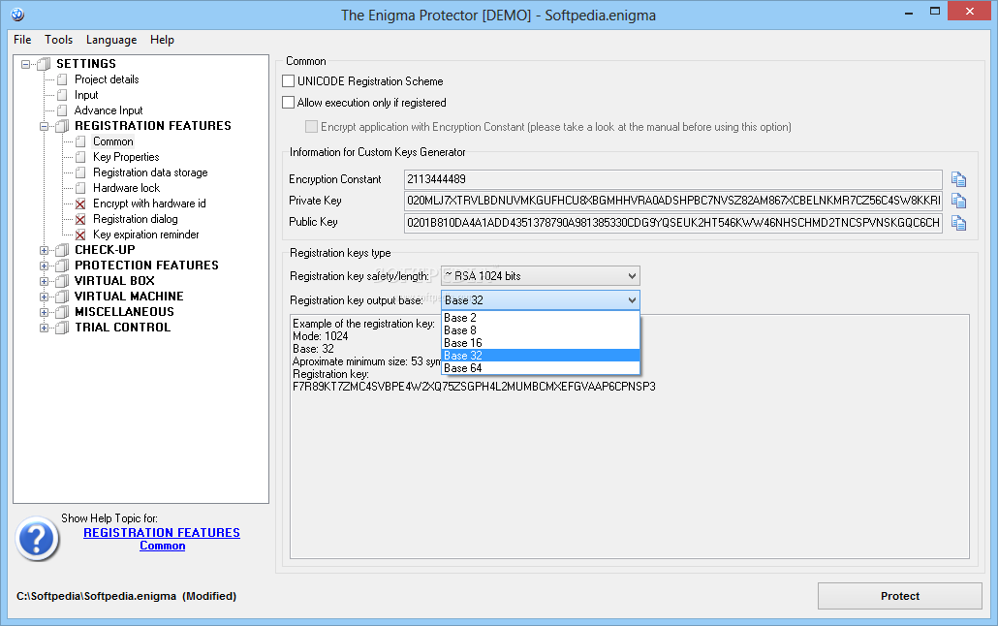The height and width of the screenshot is (626, 998).
Task: Click the file path C:\Softpedia\Softpedia.enigma status text
Action: (96, 596)
